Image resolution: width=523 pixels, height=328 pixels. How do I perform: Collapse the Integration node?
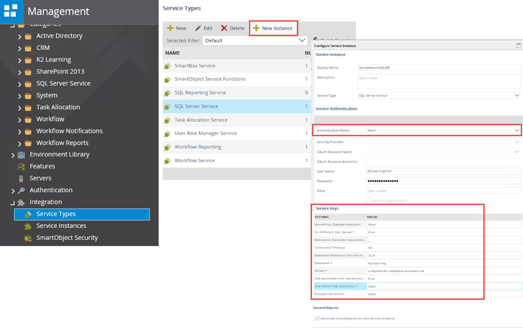[12, 203]
